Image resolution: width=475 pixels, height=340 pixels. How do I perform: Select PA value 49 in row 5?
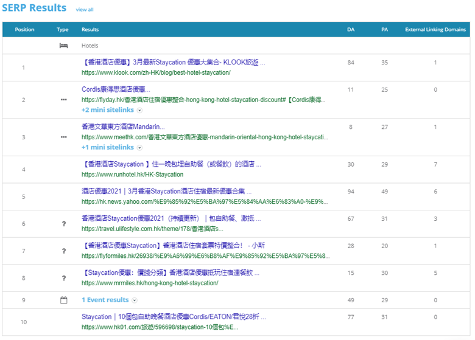point(384,192)
